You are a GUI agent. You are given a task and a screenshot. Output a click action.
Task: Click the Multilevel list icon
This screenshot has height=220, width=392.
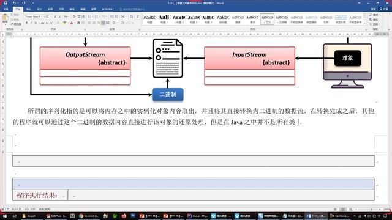(104, 16)
